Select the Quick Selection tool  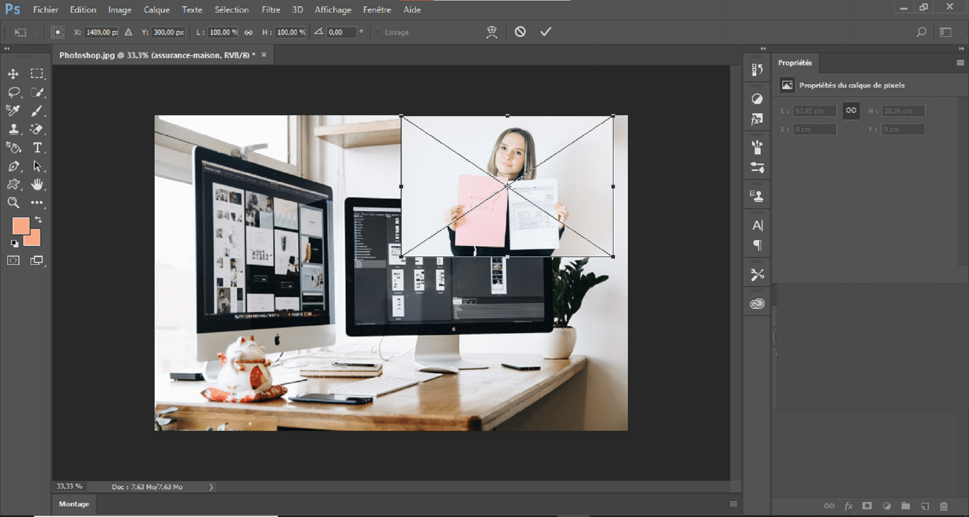37,92
